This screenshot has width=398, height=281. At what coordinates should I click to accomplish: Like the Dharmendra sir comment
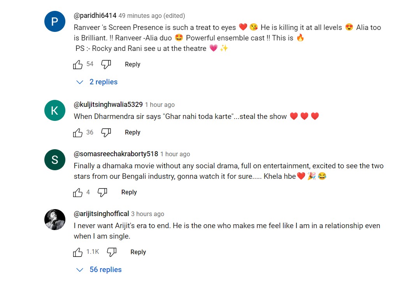[78, 133]
